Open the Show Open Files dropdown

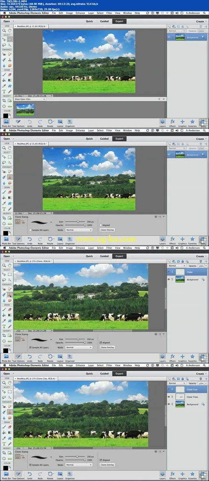tap(30, 99)
